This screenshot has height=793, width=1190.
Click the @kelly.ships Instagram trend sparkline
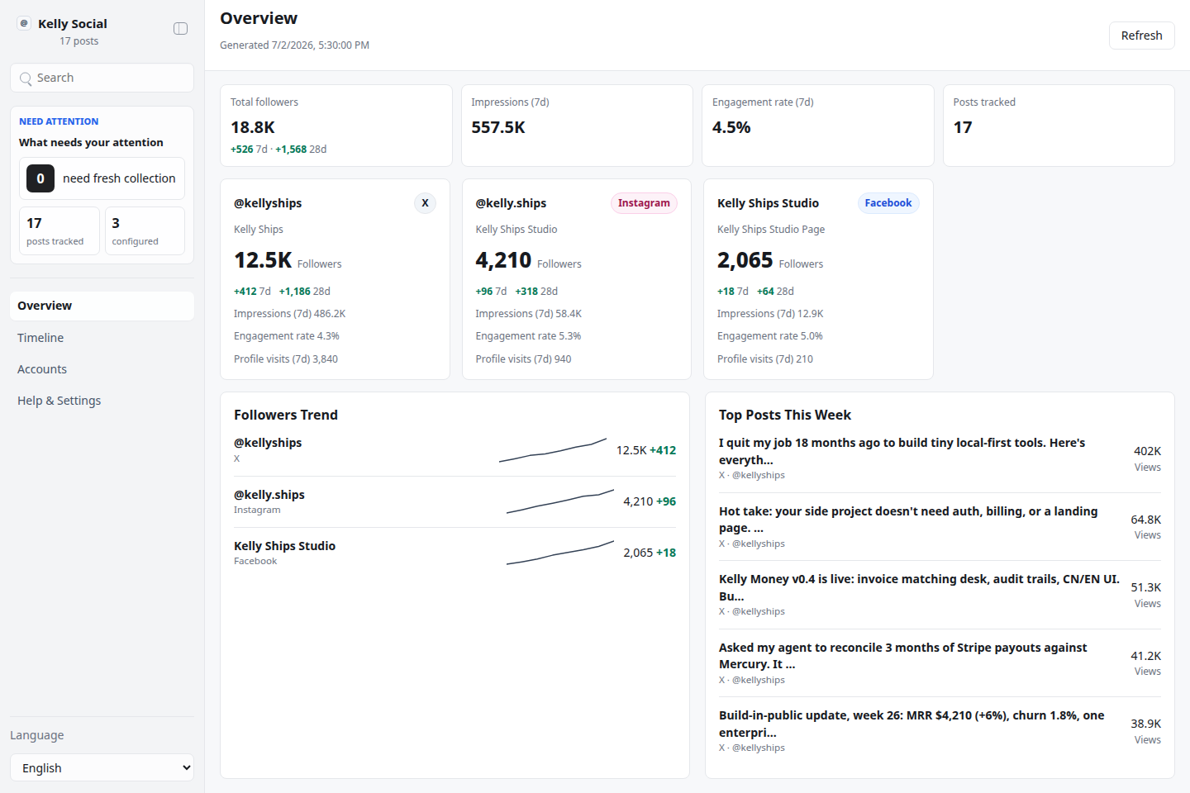559,501
